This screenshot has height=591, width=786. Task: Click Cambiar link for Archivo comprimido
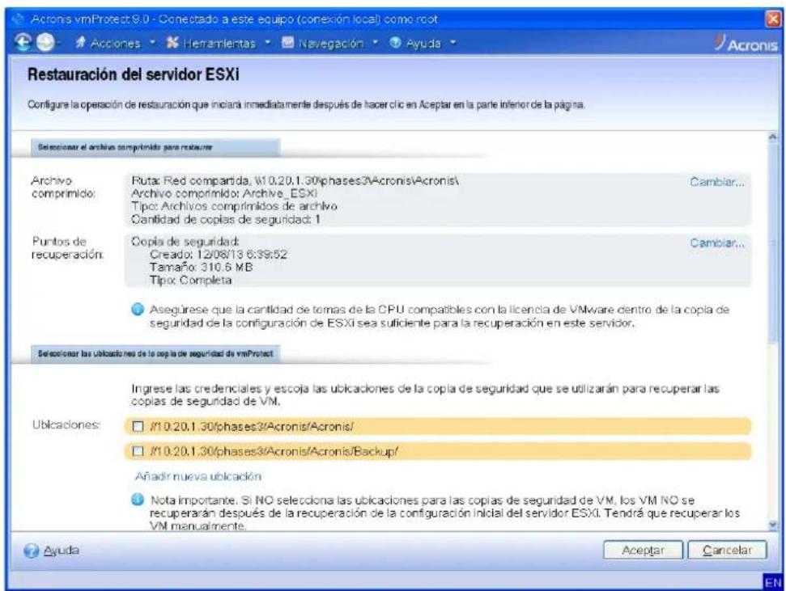point(717,182)
